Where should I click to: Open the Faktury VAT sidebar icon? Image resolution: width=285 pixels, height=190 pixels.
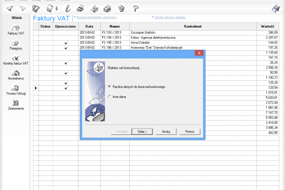16,29
